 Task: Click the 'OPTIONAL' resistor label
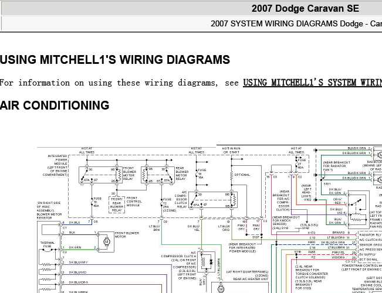pos(242,175)
